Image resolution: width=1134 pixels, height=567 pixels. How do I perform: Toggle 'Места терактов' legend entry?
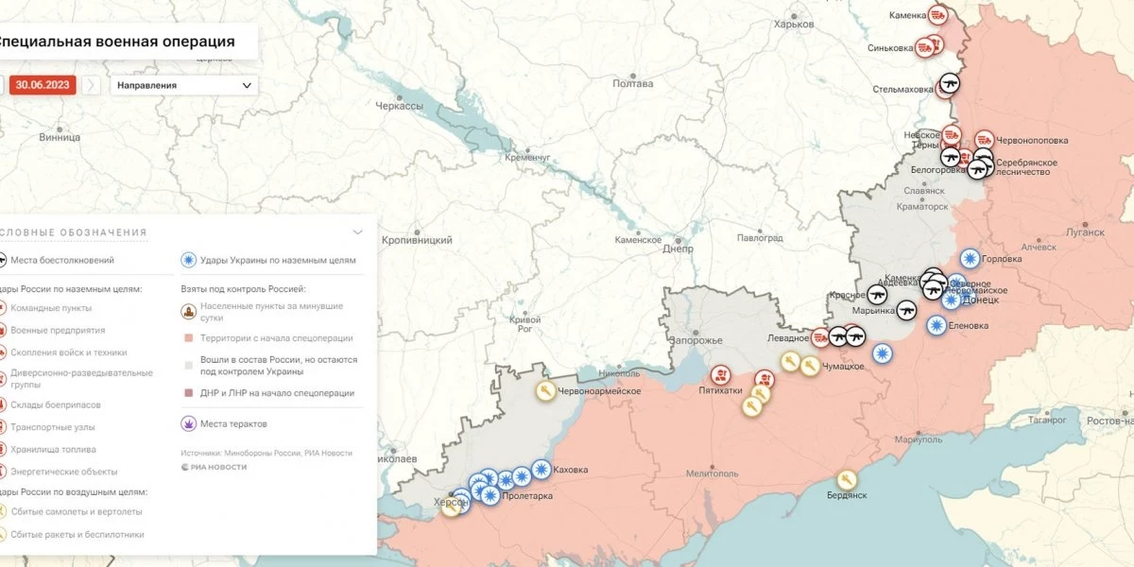coord(223,423)
